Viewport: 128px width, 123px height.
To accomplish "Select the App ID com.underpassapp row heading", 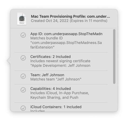I will [x=66, y=34].
